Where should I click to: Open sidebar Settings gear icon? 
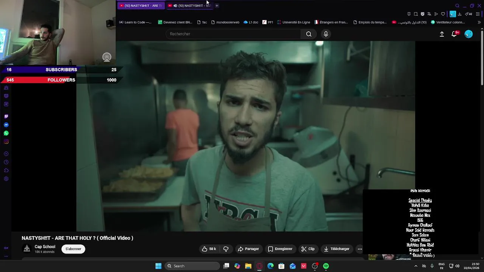pyautogui.click(x=6, y=179)
